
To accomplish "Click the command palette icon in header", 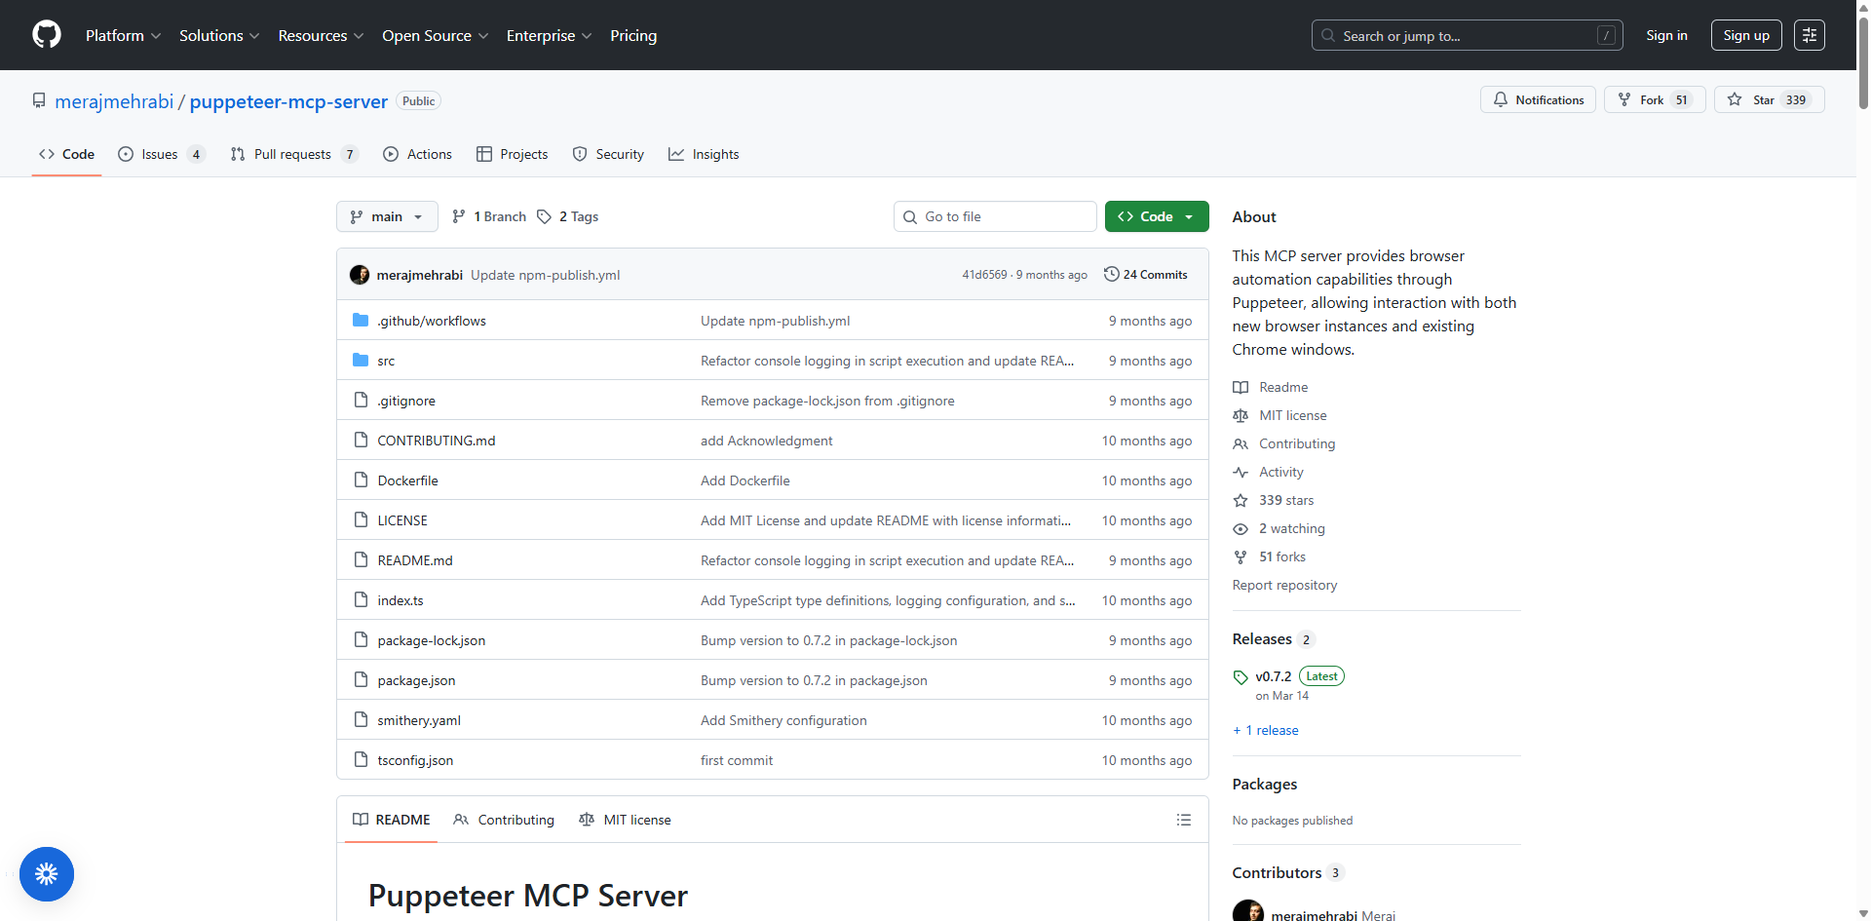I will (1811, 34).
